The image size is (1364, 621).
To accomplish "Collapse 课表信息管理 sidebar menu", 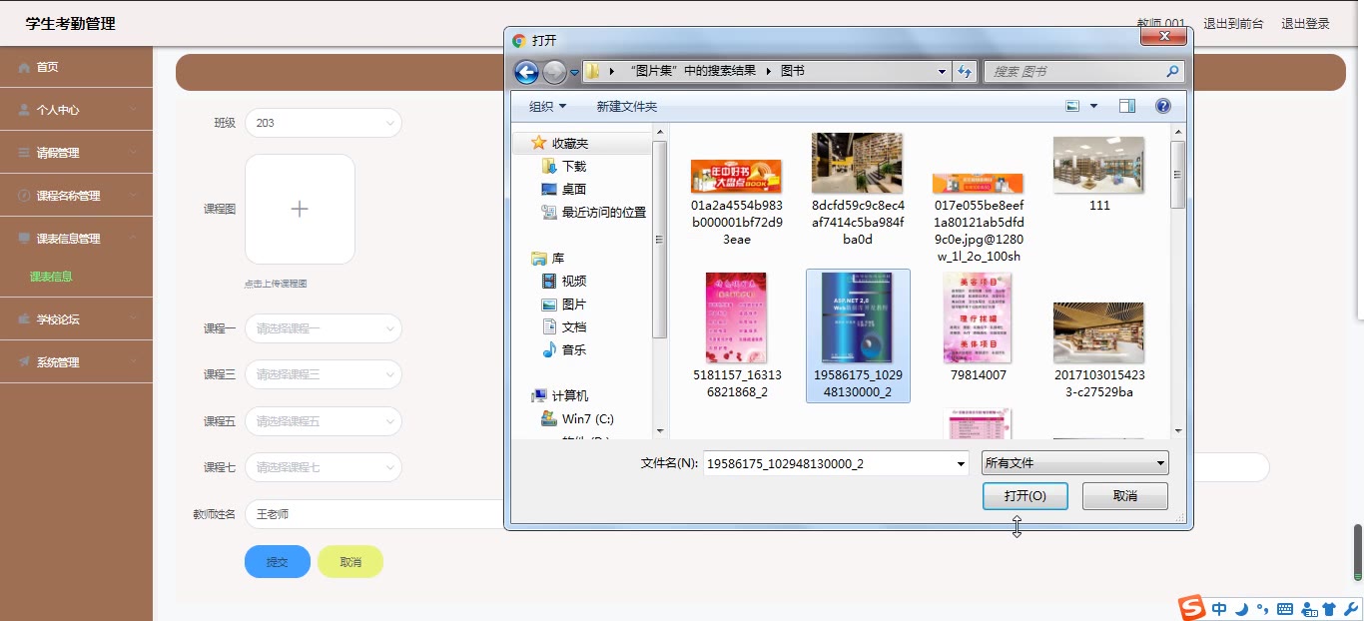I will coord(76,239).
